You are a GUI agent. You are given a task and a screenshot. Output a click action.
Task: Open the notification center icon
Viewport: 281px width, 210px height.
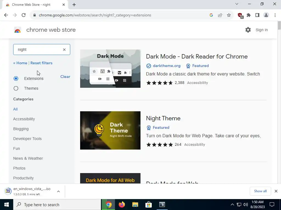pos(272,205)
